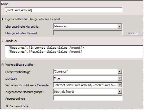Click the Measures hierarchy value
The image size is (144, 110).
click(61, 26)
